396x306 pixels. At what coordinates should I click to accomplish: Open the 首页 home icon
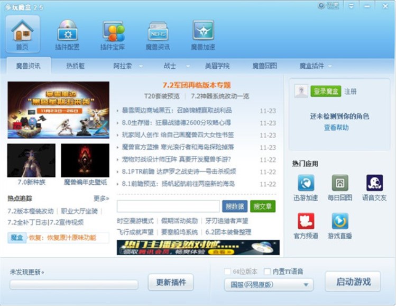click(x=23, y=34)
